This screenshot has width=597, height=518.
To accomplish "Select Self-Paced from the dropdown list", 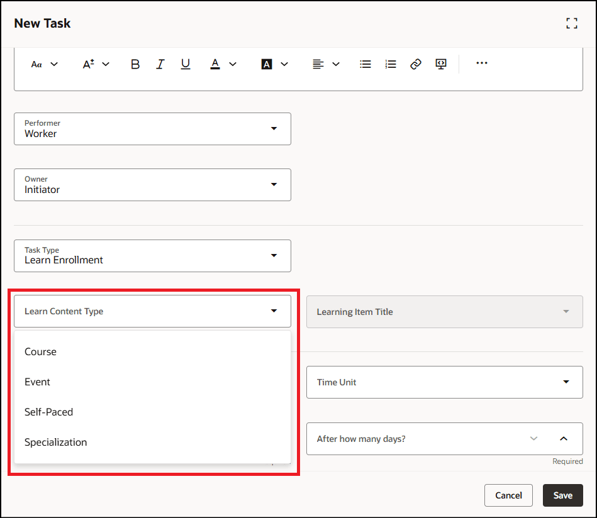I will [49, 412].
